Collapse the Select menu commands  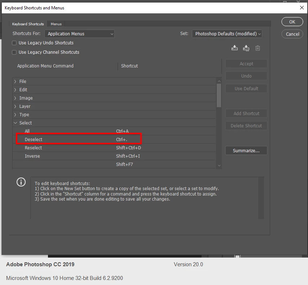tap(15, 123)
